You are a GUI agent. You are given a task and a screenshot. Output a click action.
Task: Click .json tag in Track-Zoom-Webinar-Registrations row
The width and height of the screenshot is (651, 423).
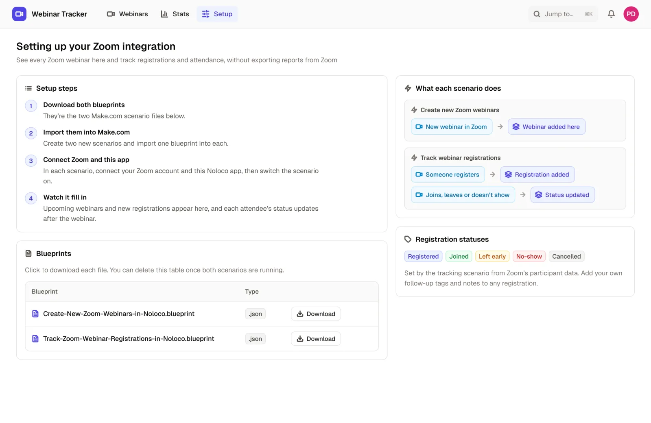(x=256, y=338)
